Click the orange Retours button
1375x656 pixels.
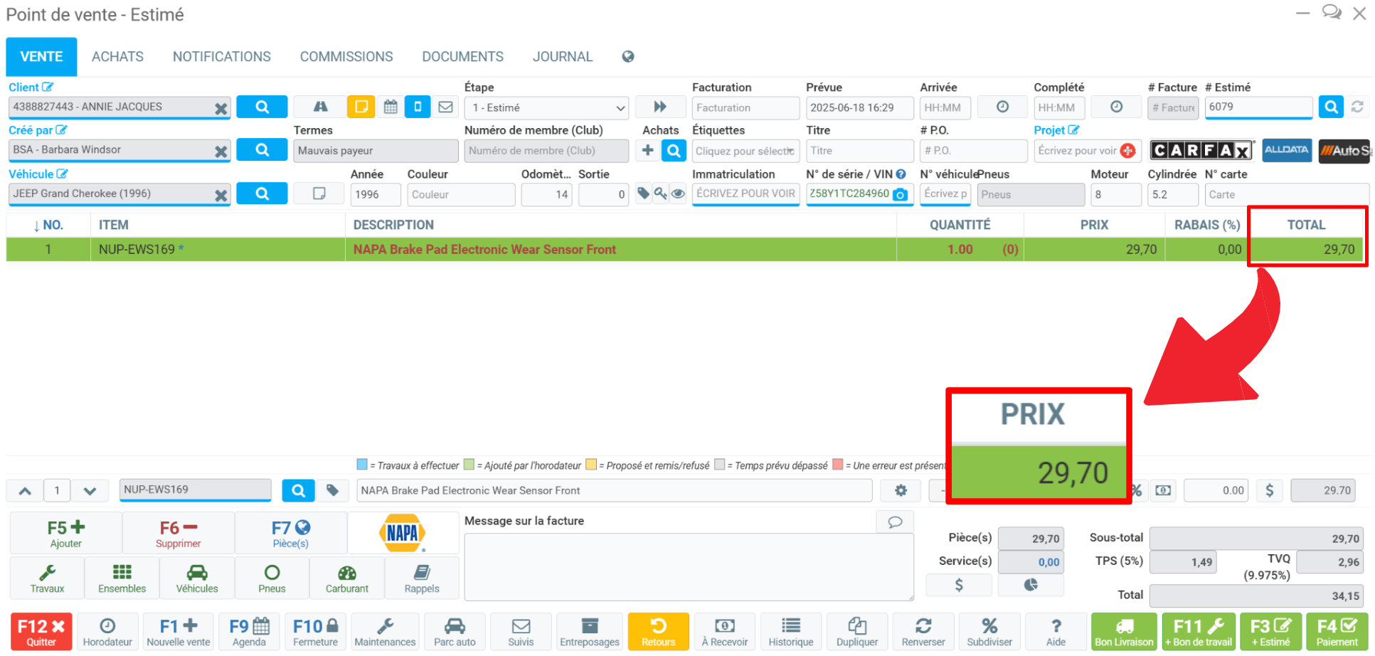click(658, 631)
